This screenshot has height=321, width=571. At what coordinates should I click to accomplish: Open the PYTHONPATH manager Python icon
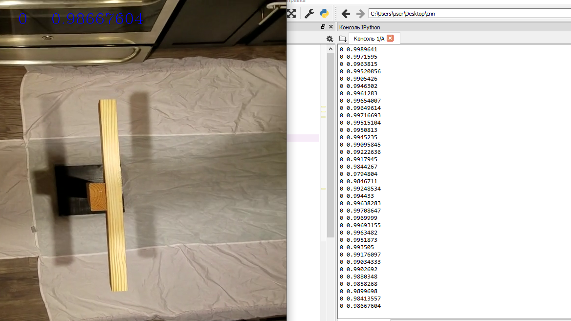pos(324,14)
